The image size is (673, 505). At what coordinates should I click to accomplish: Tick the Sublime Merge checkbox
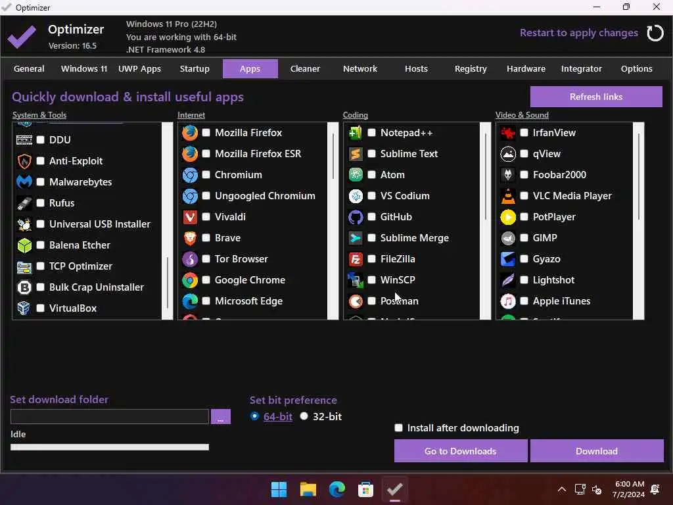372,238
